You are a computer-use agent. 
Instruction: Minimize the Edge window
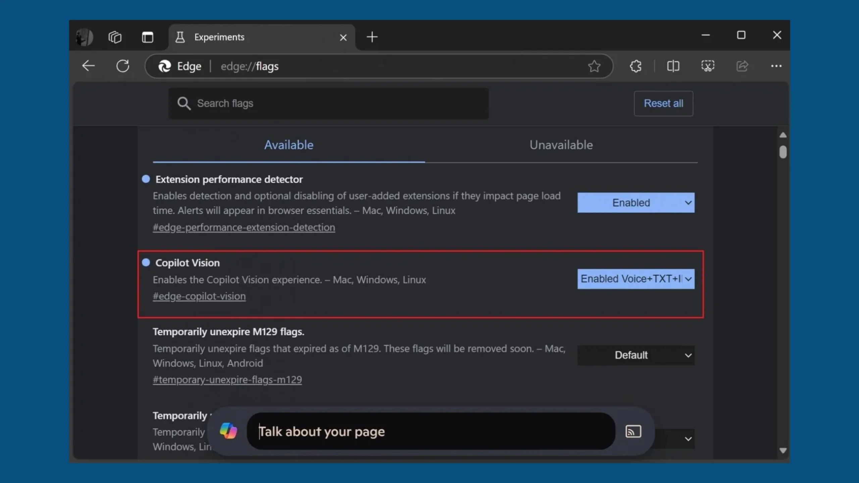706,35
